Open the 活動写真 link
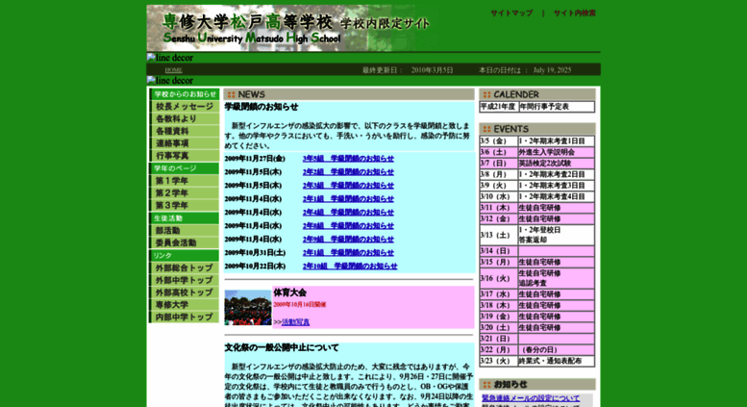This screenshot has height=407, width=747. click(295, 322)
